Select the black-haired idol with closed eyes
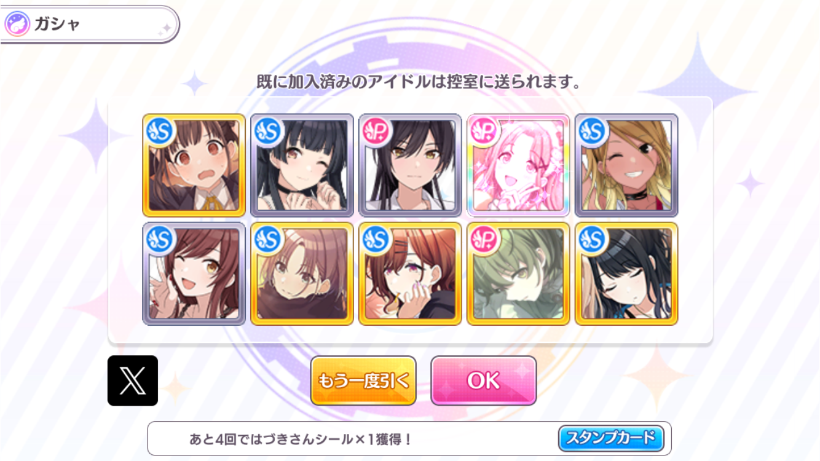This screenshot has width=820, height=461. tap(626, 274)
